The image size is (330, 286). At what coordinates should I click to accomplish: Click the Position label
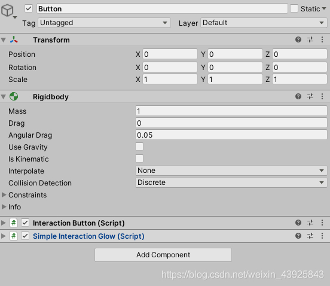coord(22,54)
